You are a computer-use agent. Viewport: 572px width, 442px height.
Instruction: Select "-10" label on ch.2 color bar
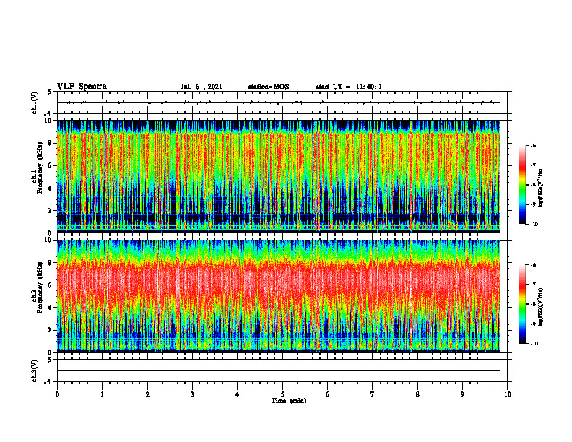(534, 344)
